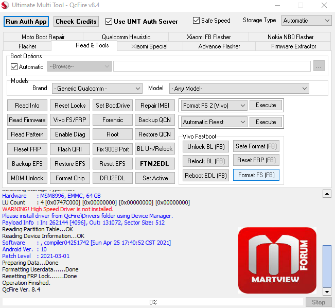Click the QcFire app icon in title bar
The image size is (335, 308).
pyautogui.click(x=5, y=5)
